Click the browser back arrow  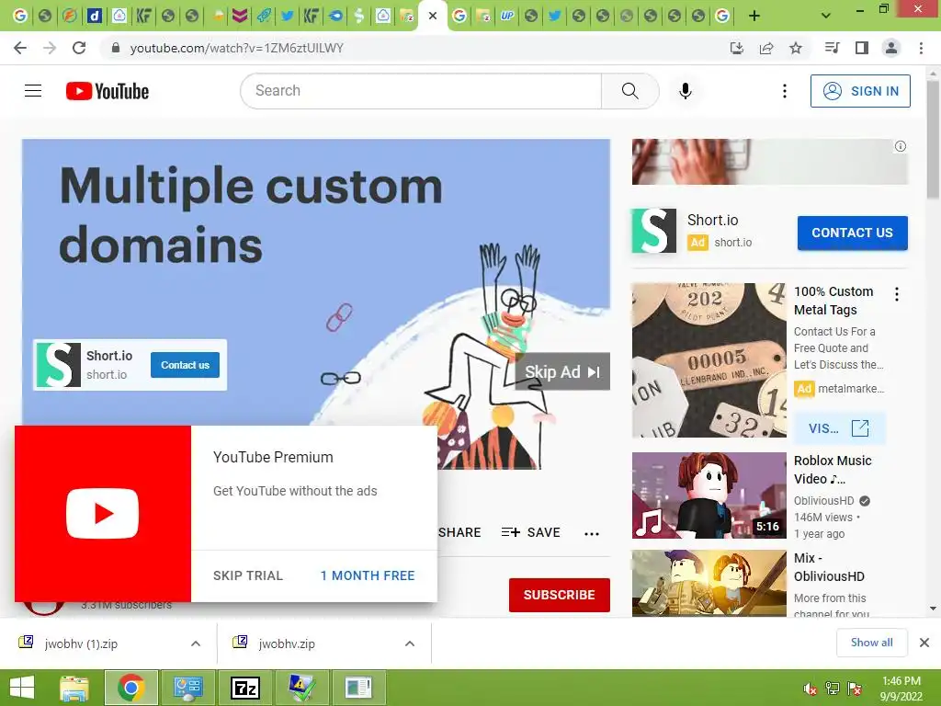click(20, 48)
